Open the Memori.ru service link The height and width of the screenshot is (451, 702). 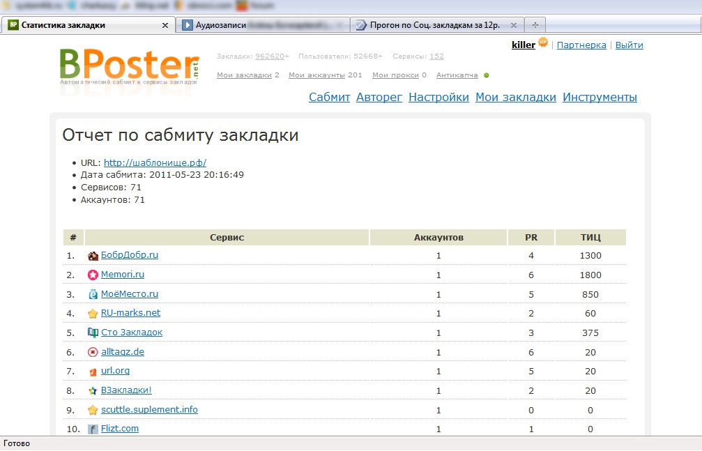[123, 274]
